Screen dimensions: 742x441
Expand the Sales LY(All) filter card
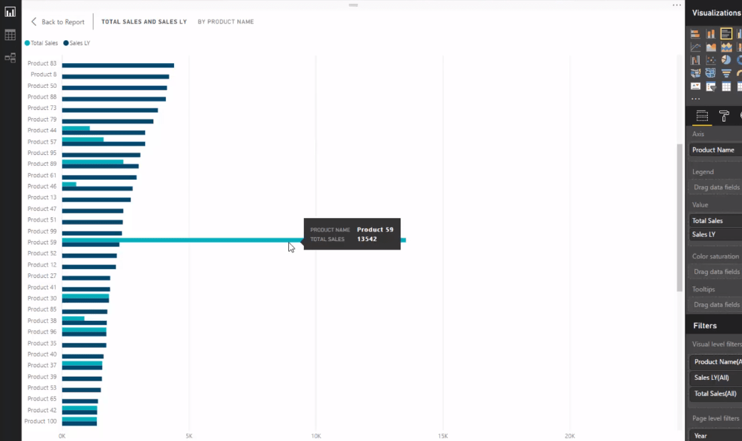(x=716, y=378)
